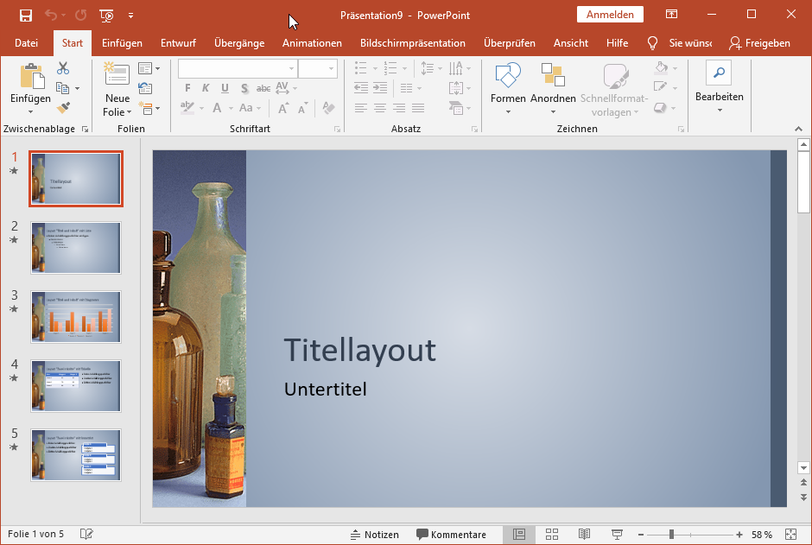This screenshot has height=545, width=812.
Task: Open the Animationen tab
Action: [x=312, y=43]
